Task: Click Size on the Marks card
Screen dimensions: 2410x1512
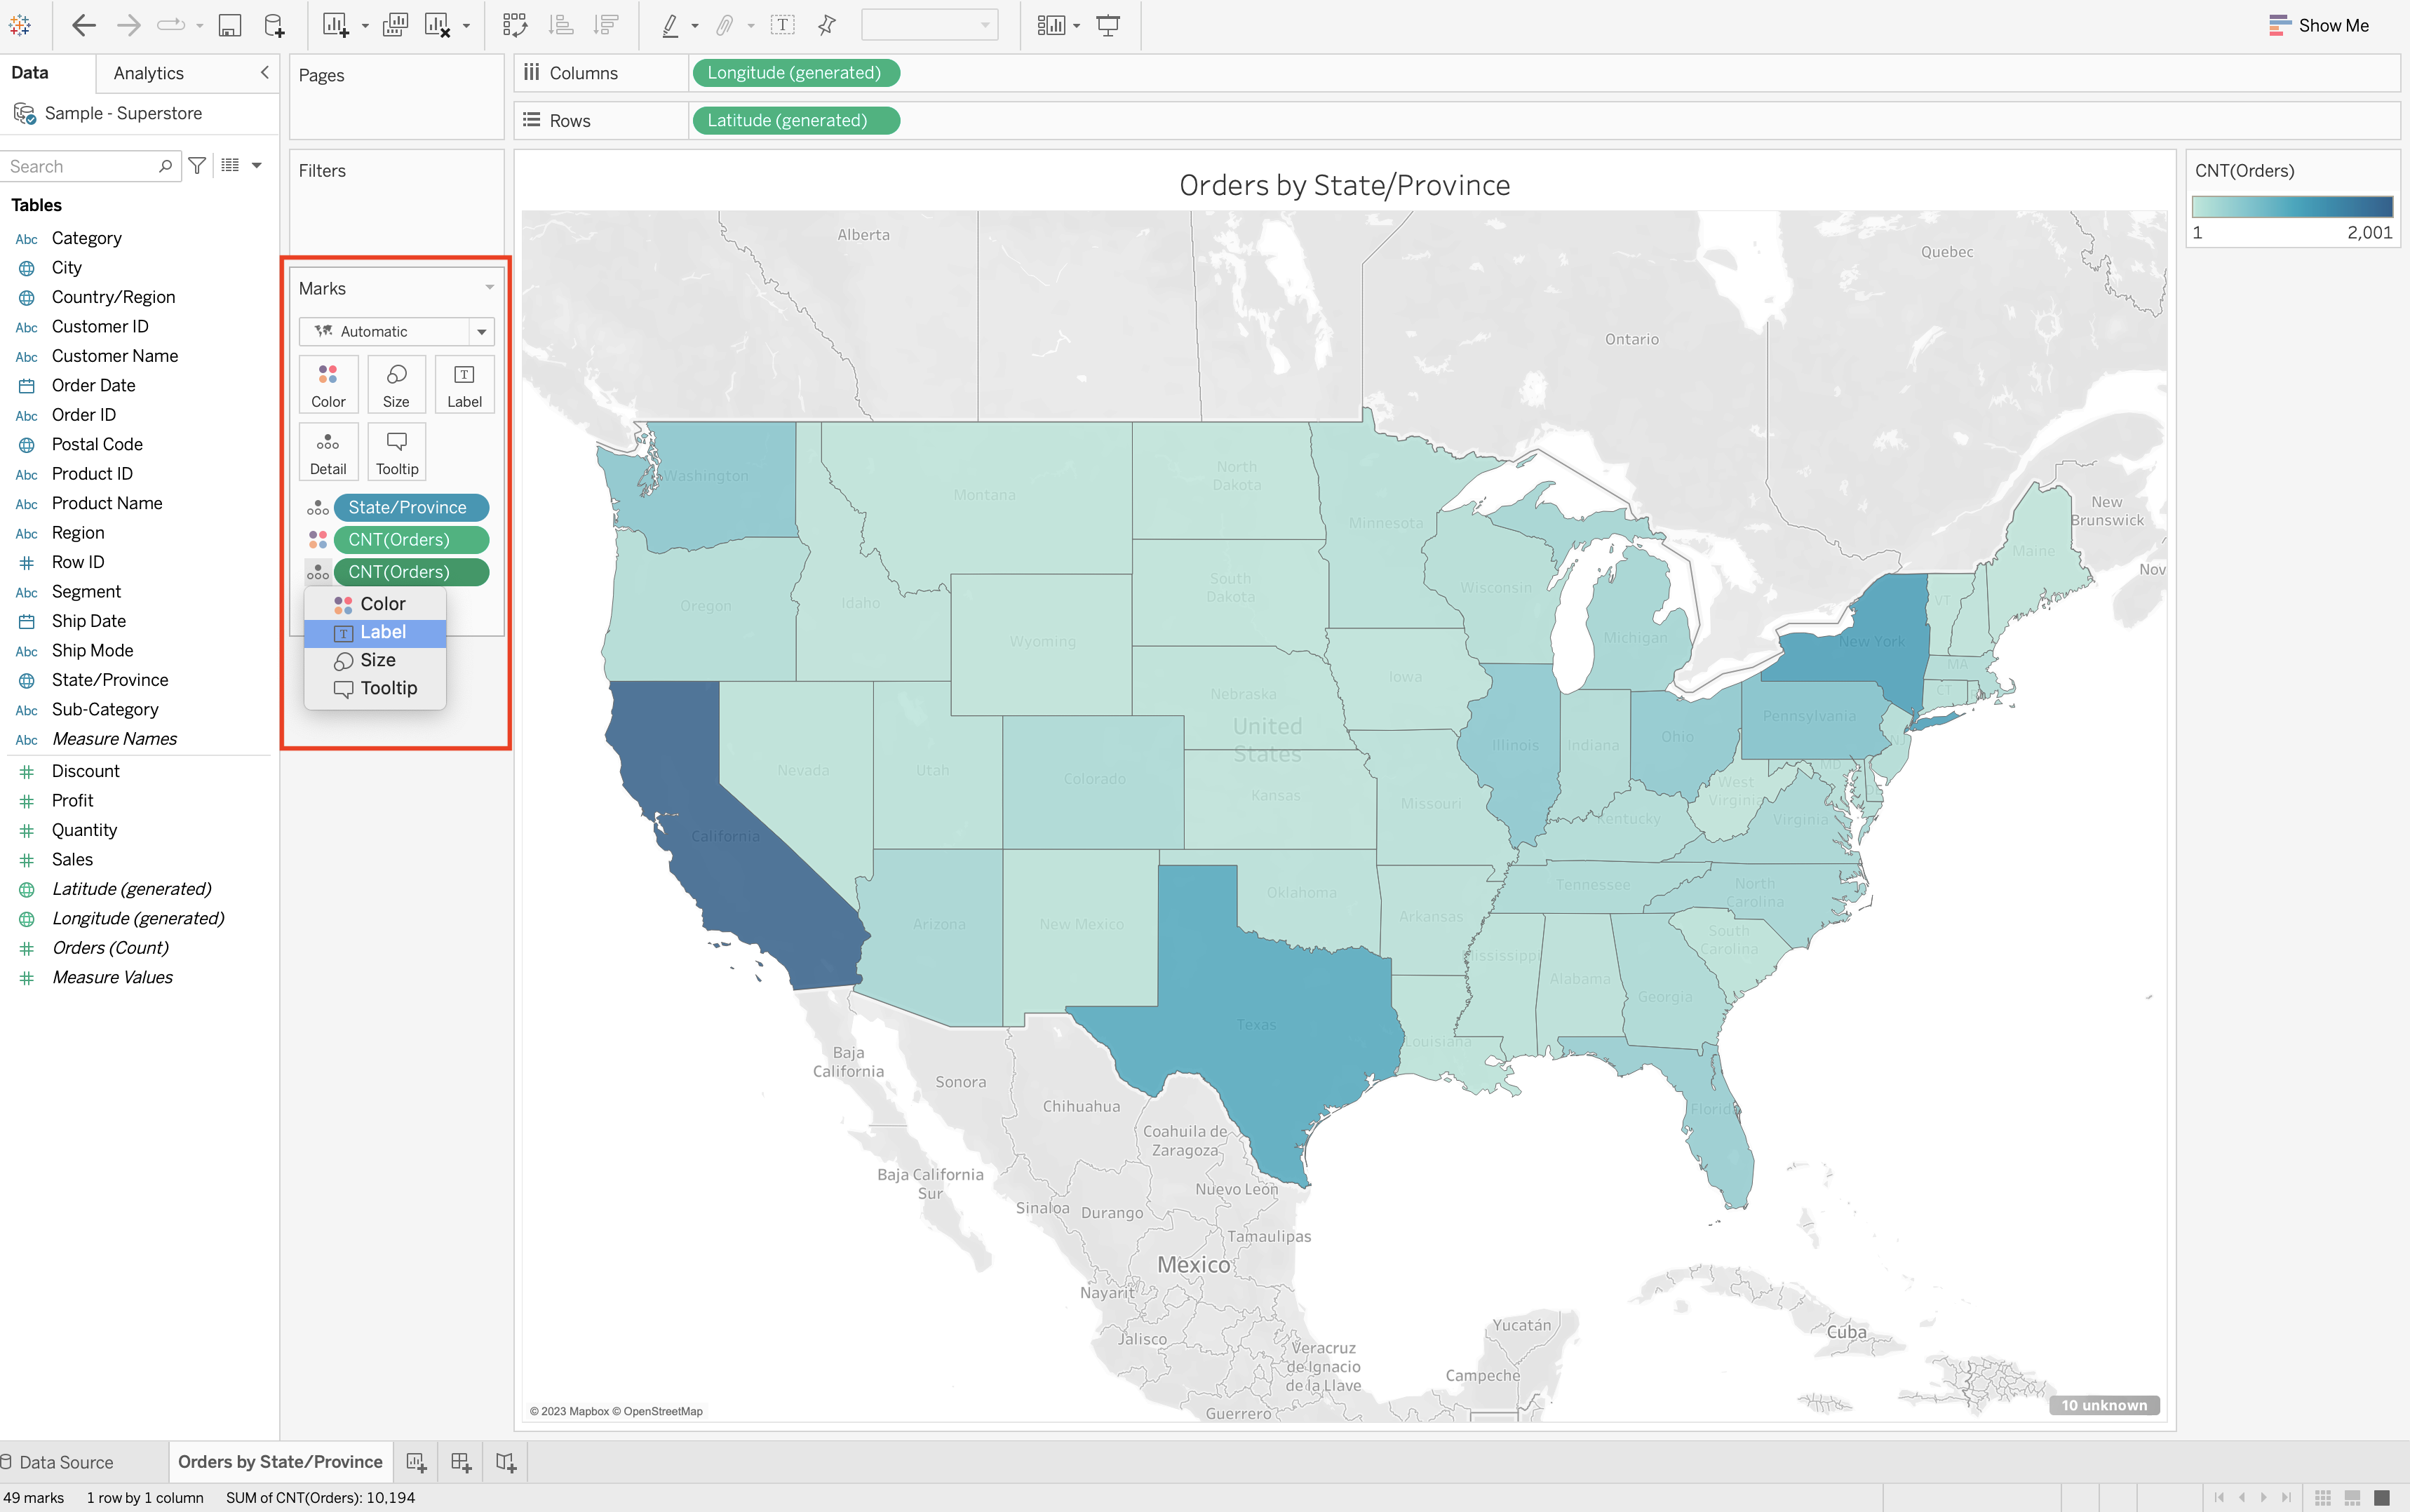Action: coord(396,384)
